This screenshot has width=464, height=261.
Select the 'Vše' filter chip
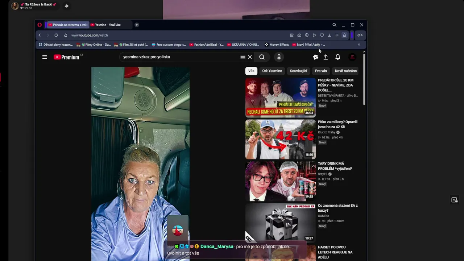pos(251,71)
